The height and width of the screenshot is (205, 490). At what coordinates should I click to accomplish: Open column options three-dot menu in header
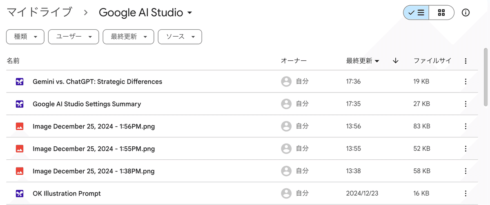(465, 61)
